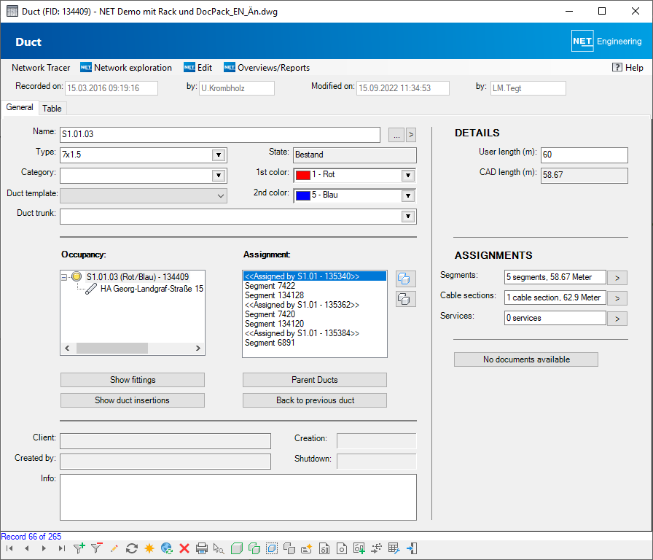This screenshot has height=560, width=653.
Task: Click the blue 2nd color swatch
Action: coord(302,196)
